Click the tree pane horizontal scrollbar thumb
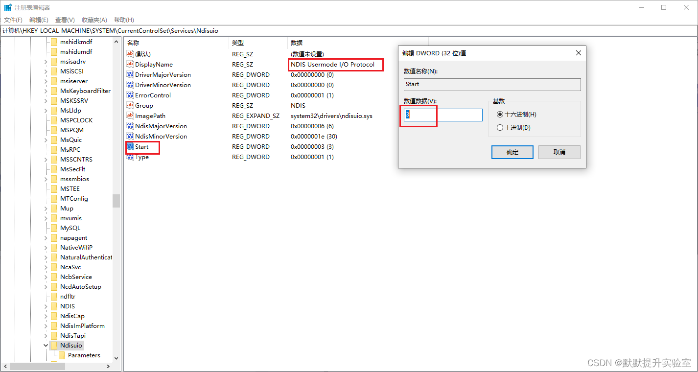This screenshot has height=372, width=698. [x=37, y=367]
